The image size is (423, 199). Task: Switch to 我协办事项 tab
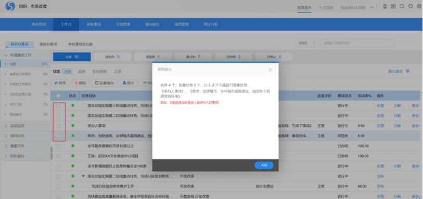(48, 44)
